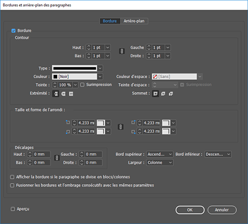The image size is (248, 224).
Task: Toggle the corner radius chain link icon
Action: [x=121, y=127]
